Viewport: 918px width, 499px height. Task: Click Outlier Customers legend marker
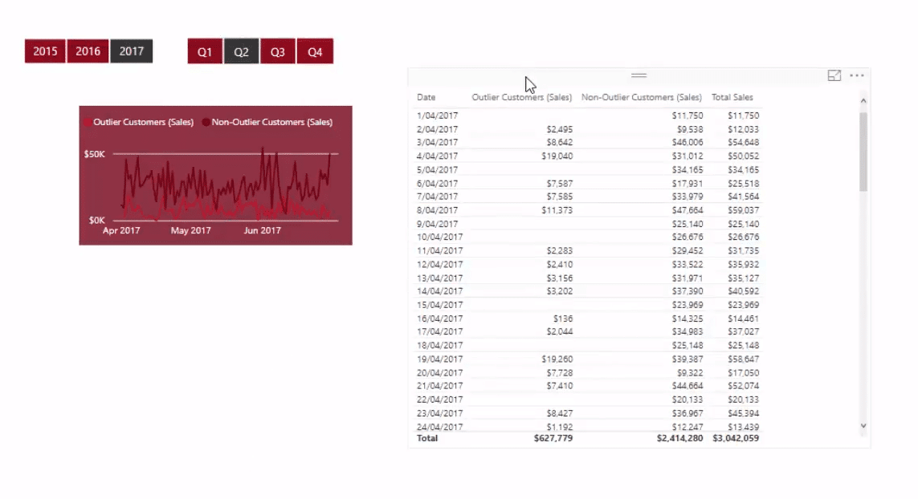(x=88, y=122)
